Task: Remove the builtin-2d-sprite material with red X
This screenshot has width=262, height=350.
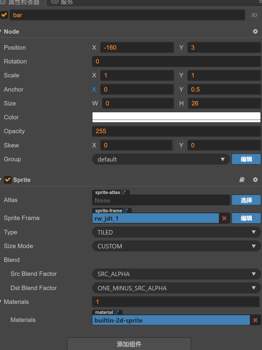Action: (255, 320)
